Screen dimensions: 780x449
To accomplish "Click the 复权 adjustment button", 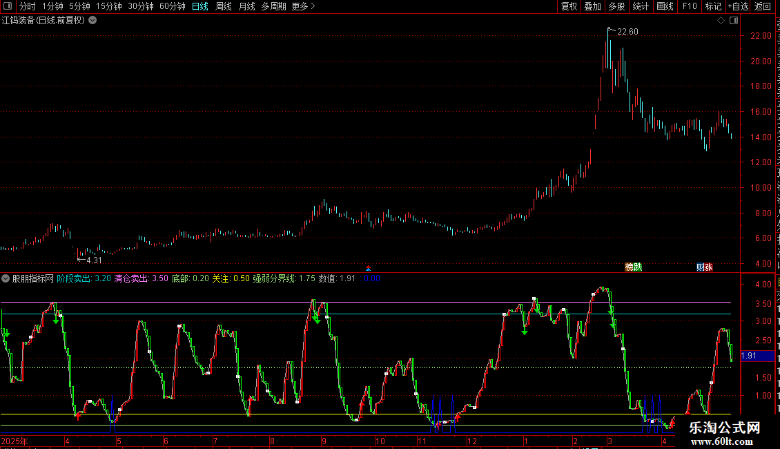I will [x=569, y=6].
